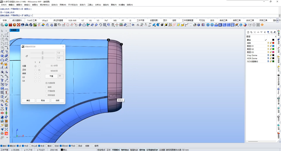The width and height of the screenshot is (281, 151).
Task: Click the teal sphere icon in top toolbar
Action: pos(6,25)
